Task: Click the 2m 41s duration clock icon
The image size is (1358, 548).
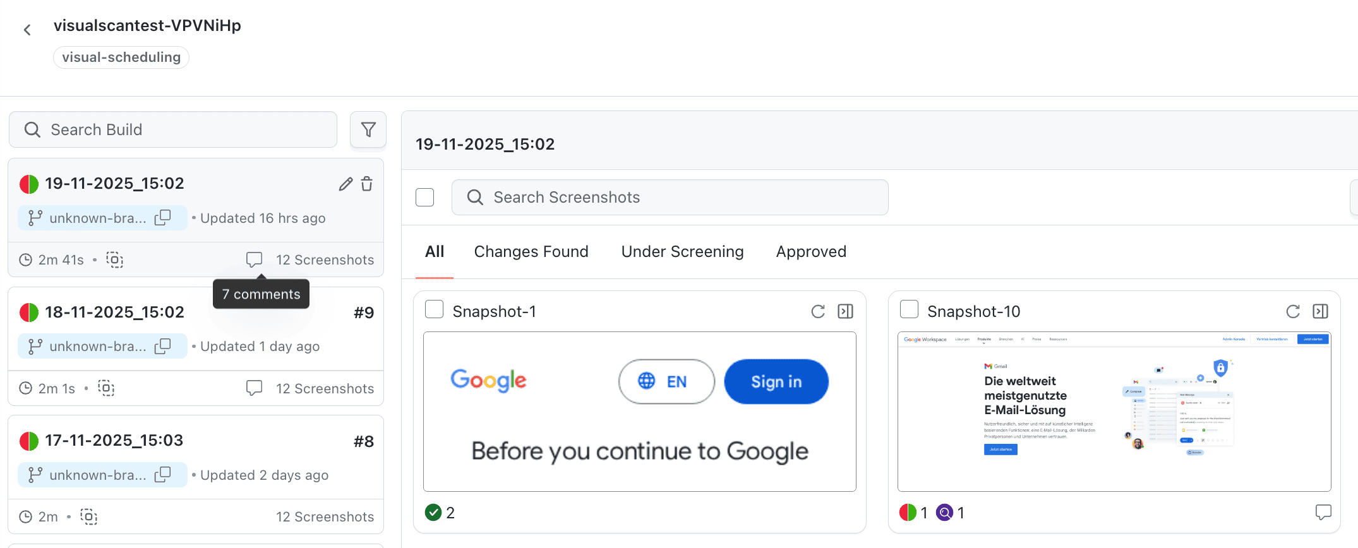Action: (x=25, y=259)
